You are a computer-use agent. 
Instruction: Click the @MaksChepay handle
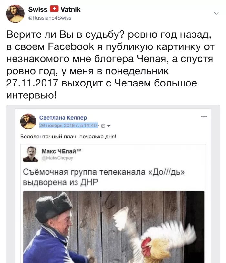click(57, 158)
